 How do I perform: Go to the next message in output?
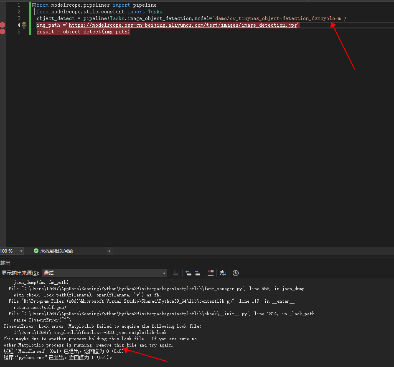[x=198, y=273]
